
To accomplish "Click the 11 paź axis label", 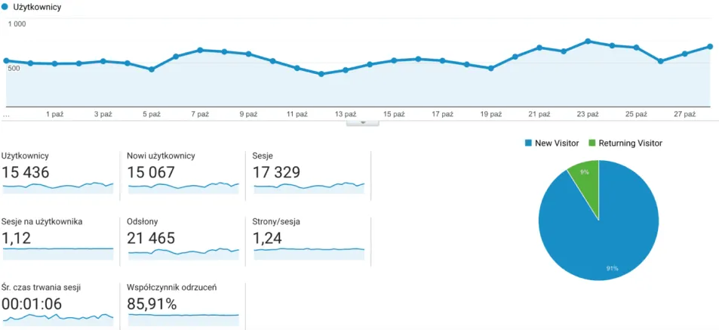I will pyautogui.click(x=297, y=115).
